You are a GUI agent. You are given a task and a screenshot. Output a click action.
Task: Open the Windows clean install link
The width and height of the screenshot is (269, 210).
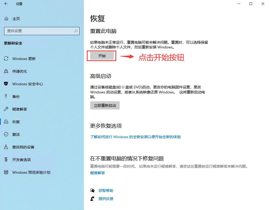(136, 137)
